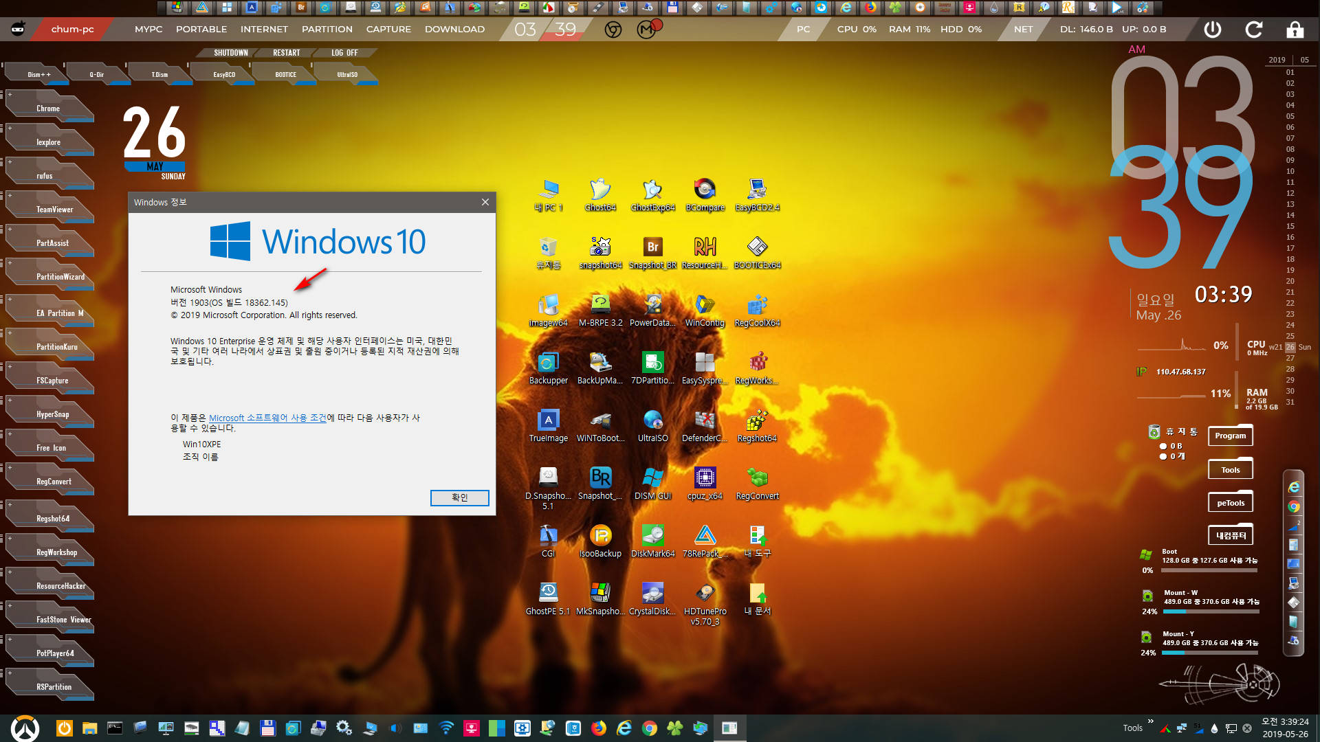Open imagew64 desktop icon
Image resolution: width=1320 pixels, height=742 pixels.
point(548,310)
